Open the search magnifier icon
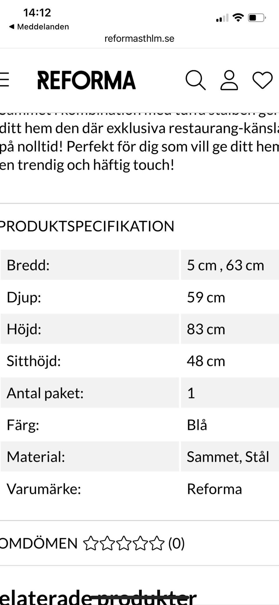Viewport: 279px width, 605px height. point(195,80)
